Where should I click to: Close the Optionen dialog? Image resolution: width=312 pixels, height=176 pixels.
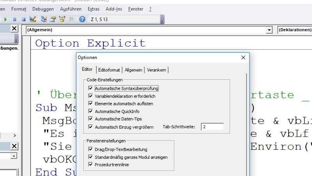[x=243, y=57]
